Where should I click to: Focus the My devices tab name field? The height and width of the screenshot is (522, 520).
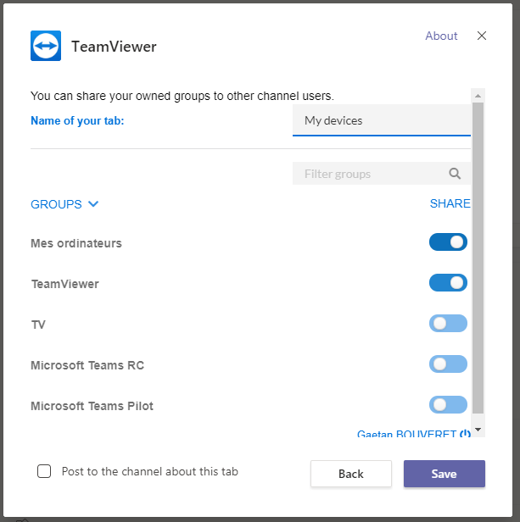click(x=382, y=120)
